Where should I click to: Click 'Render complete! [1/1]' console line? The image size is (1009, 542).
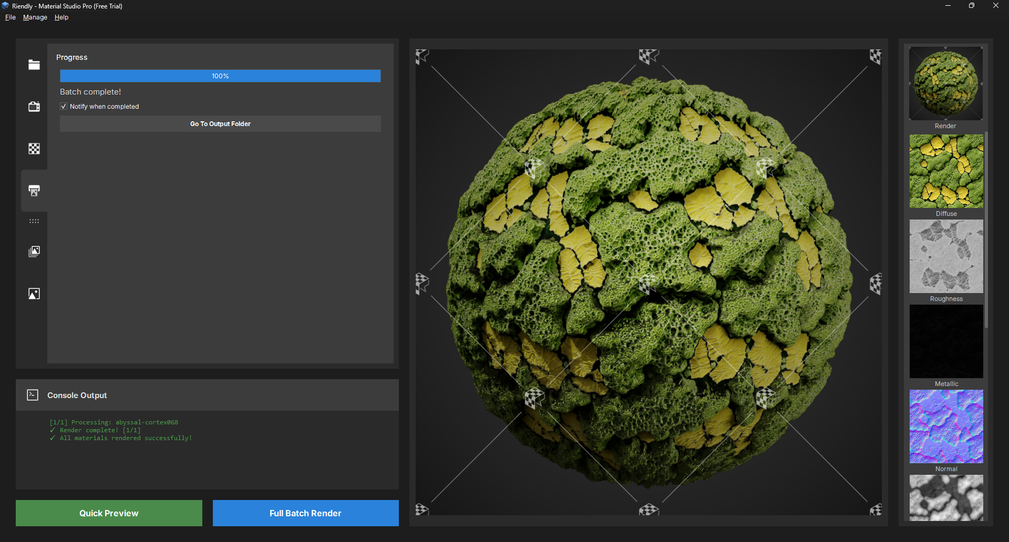click(95, 430)
